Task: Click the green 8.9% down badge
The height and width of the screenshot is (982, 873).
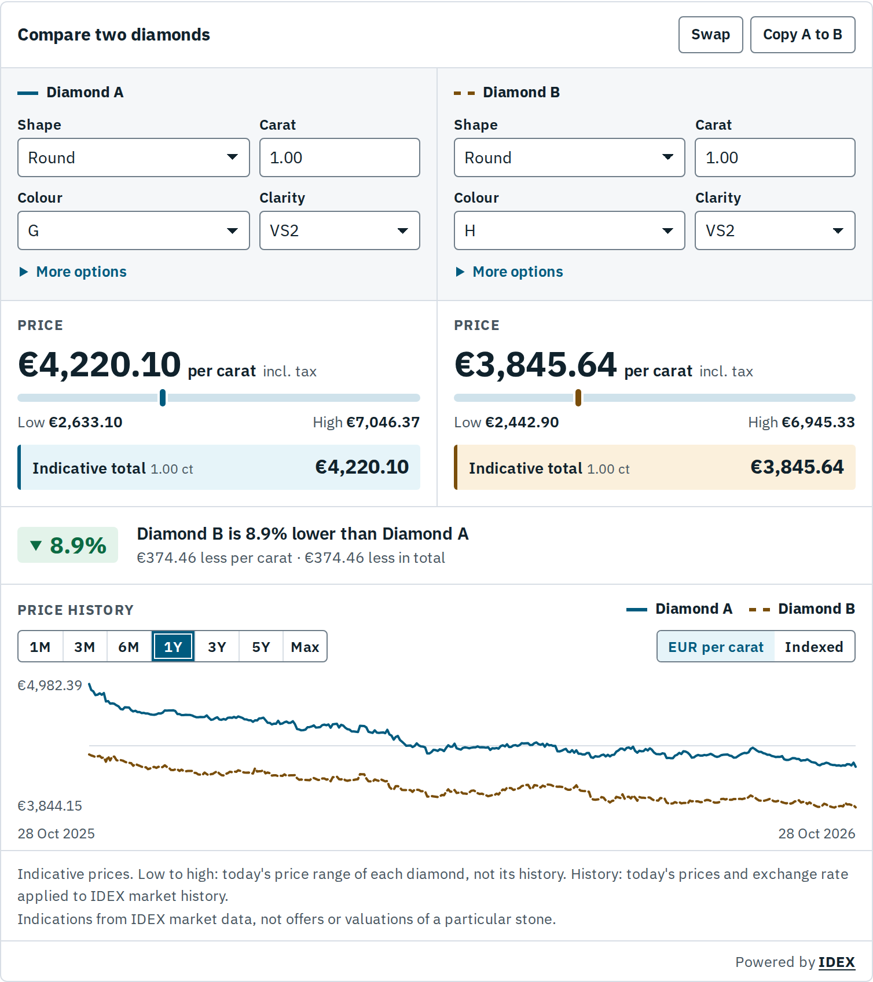Action: [x=68, y=545]
